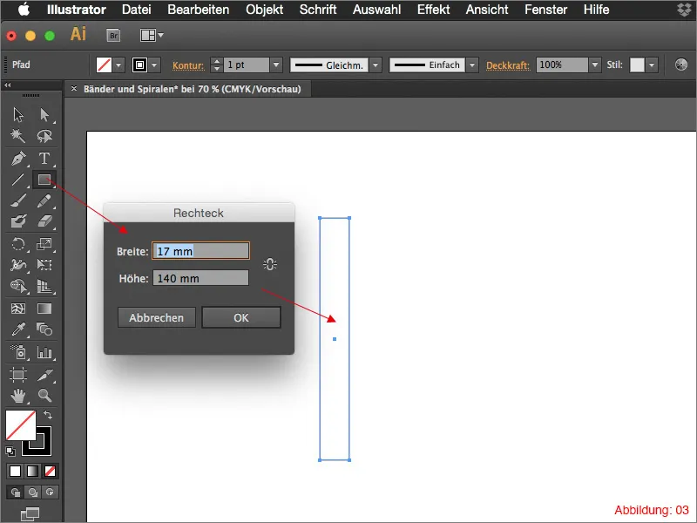Click Abbrechen in the Rechteck dialog
The height and width of the screenshot is (523, 697).
[x=157, y=317]
